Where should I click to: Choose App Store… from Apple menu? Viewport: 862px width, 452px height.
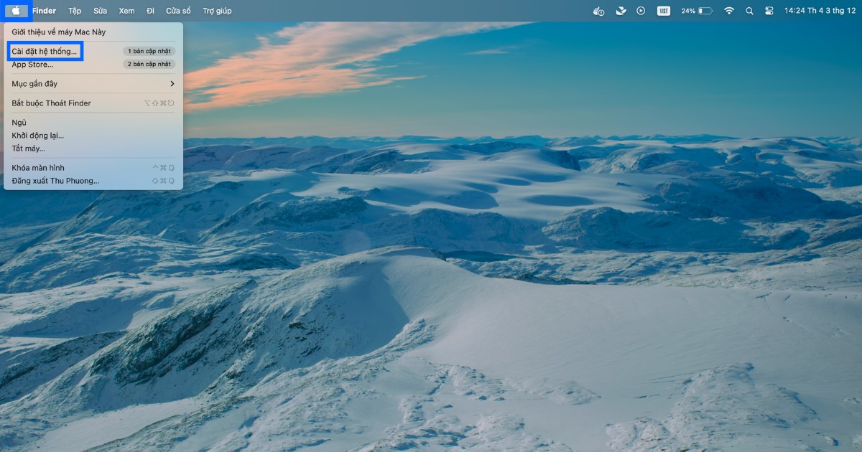point(32,65)
